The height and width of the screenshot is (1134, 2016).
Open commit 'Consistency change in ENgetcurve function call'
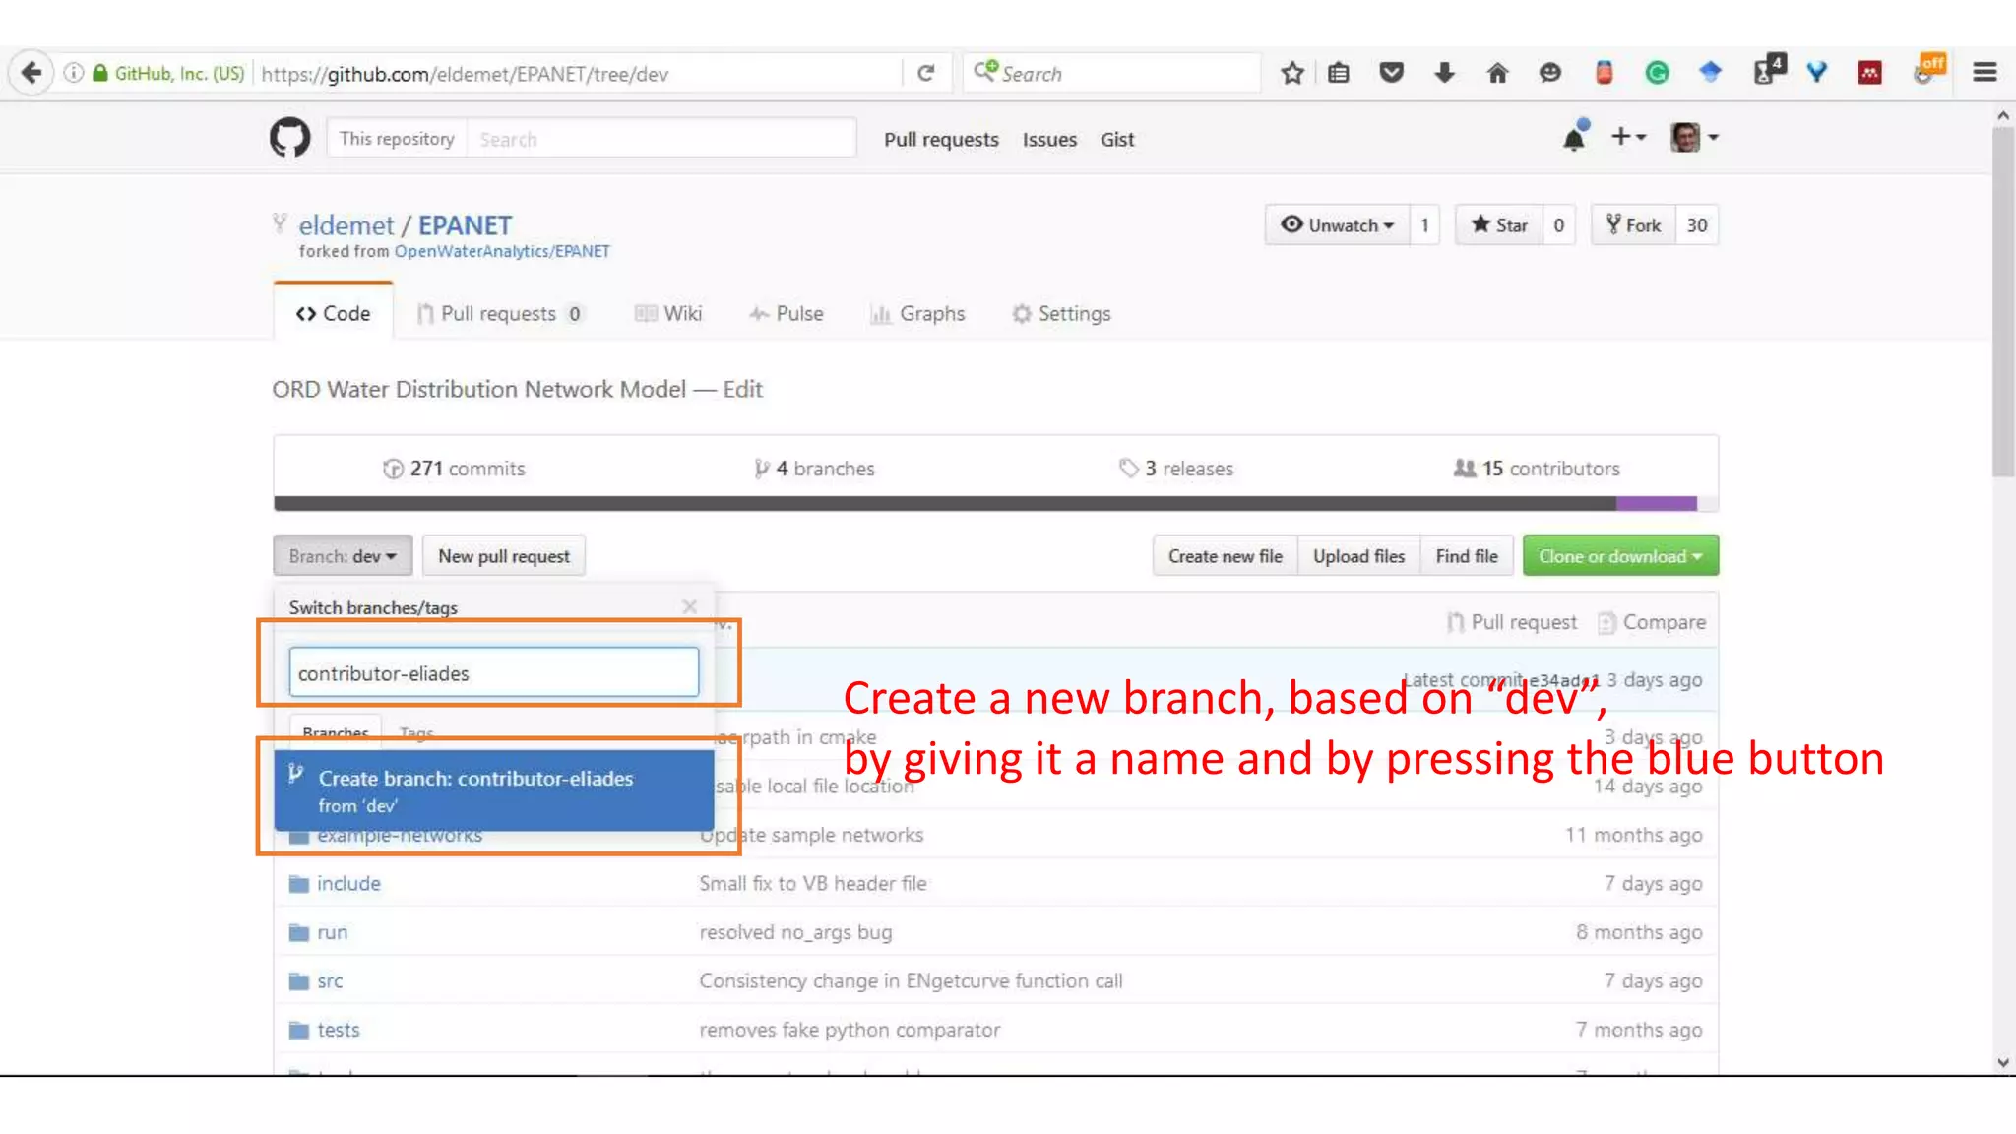(x=911, y=980)
